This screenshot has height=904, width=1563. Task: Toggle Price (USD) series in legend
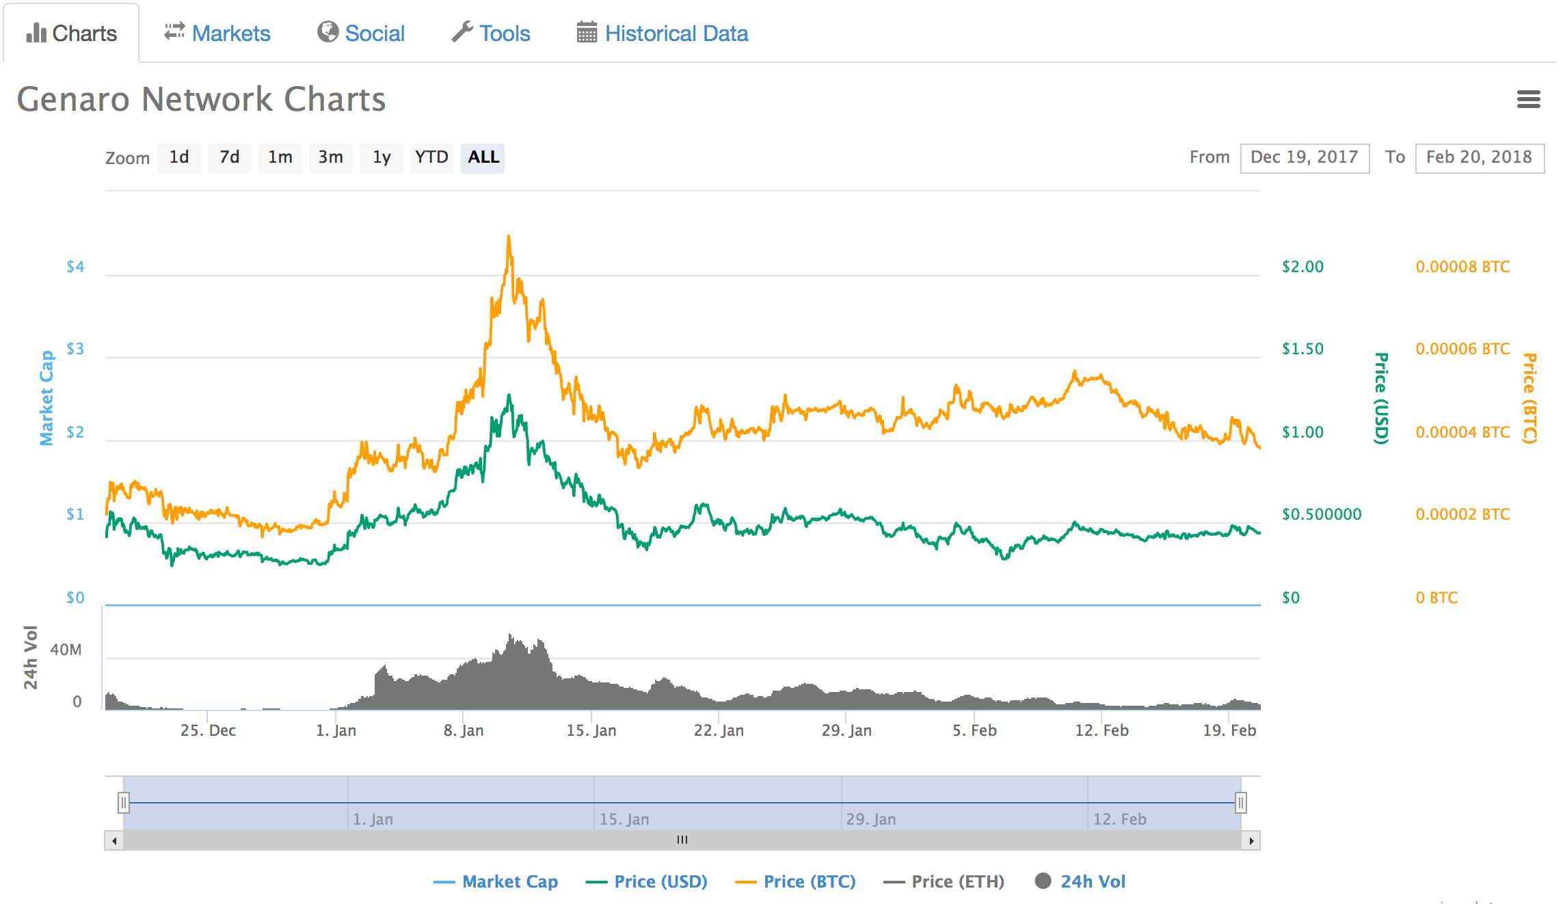pyautogui.click(x=647, y=882)
